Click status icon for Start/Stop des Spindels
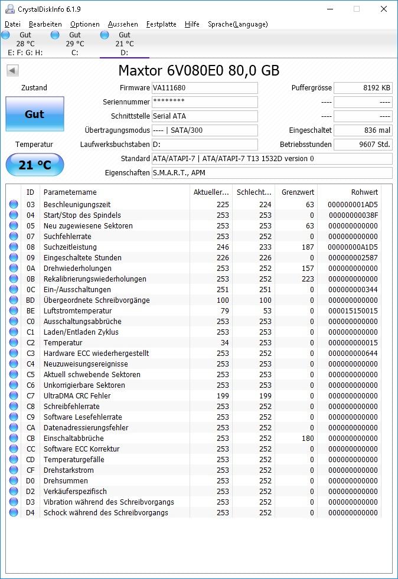The height and width of the screenshot is (579, 398). tap(14, 215)
